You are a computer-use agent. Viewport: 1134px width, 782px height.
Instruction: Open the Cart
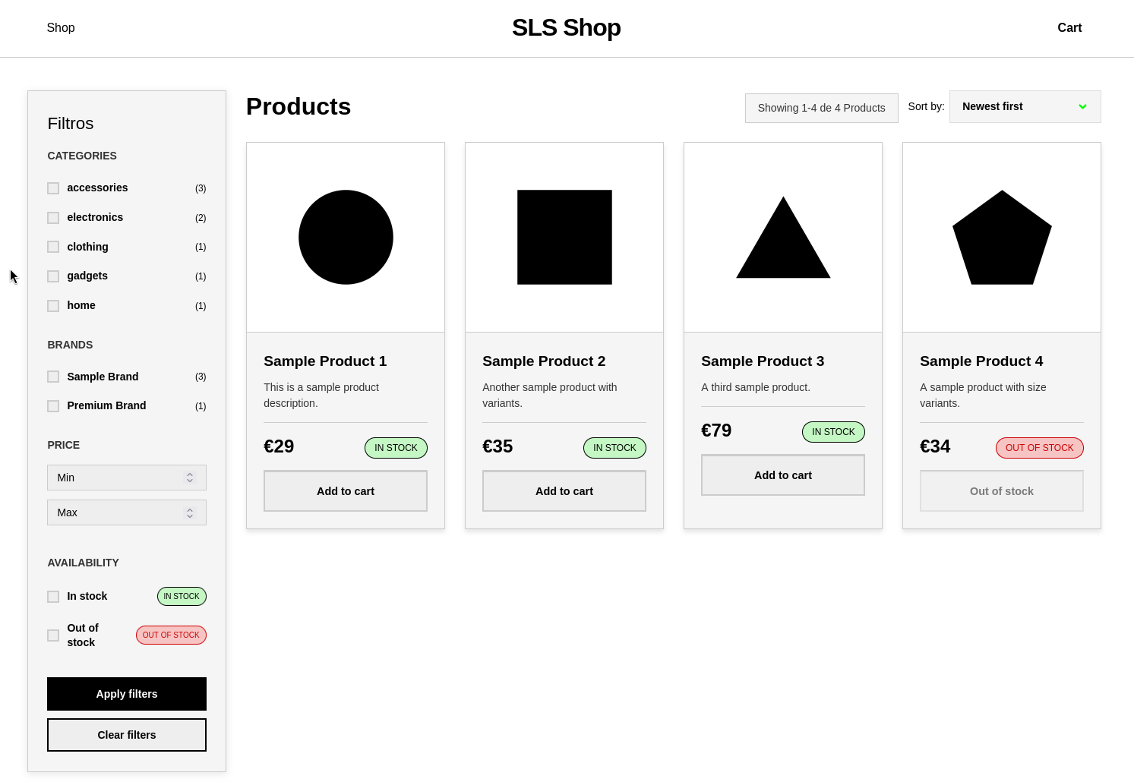[x=1069, y=28]
